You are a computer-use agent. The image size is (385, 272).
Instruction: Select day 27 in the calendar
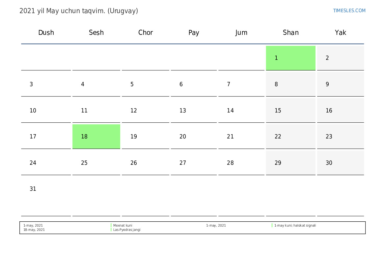[x=194, y=162]
